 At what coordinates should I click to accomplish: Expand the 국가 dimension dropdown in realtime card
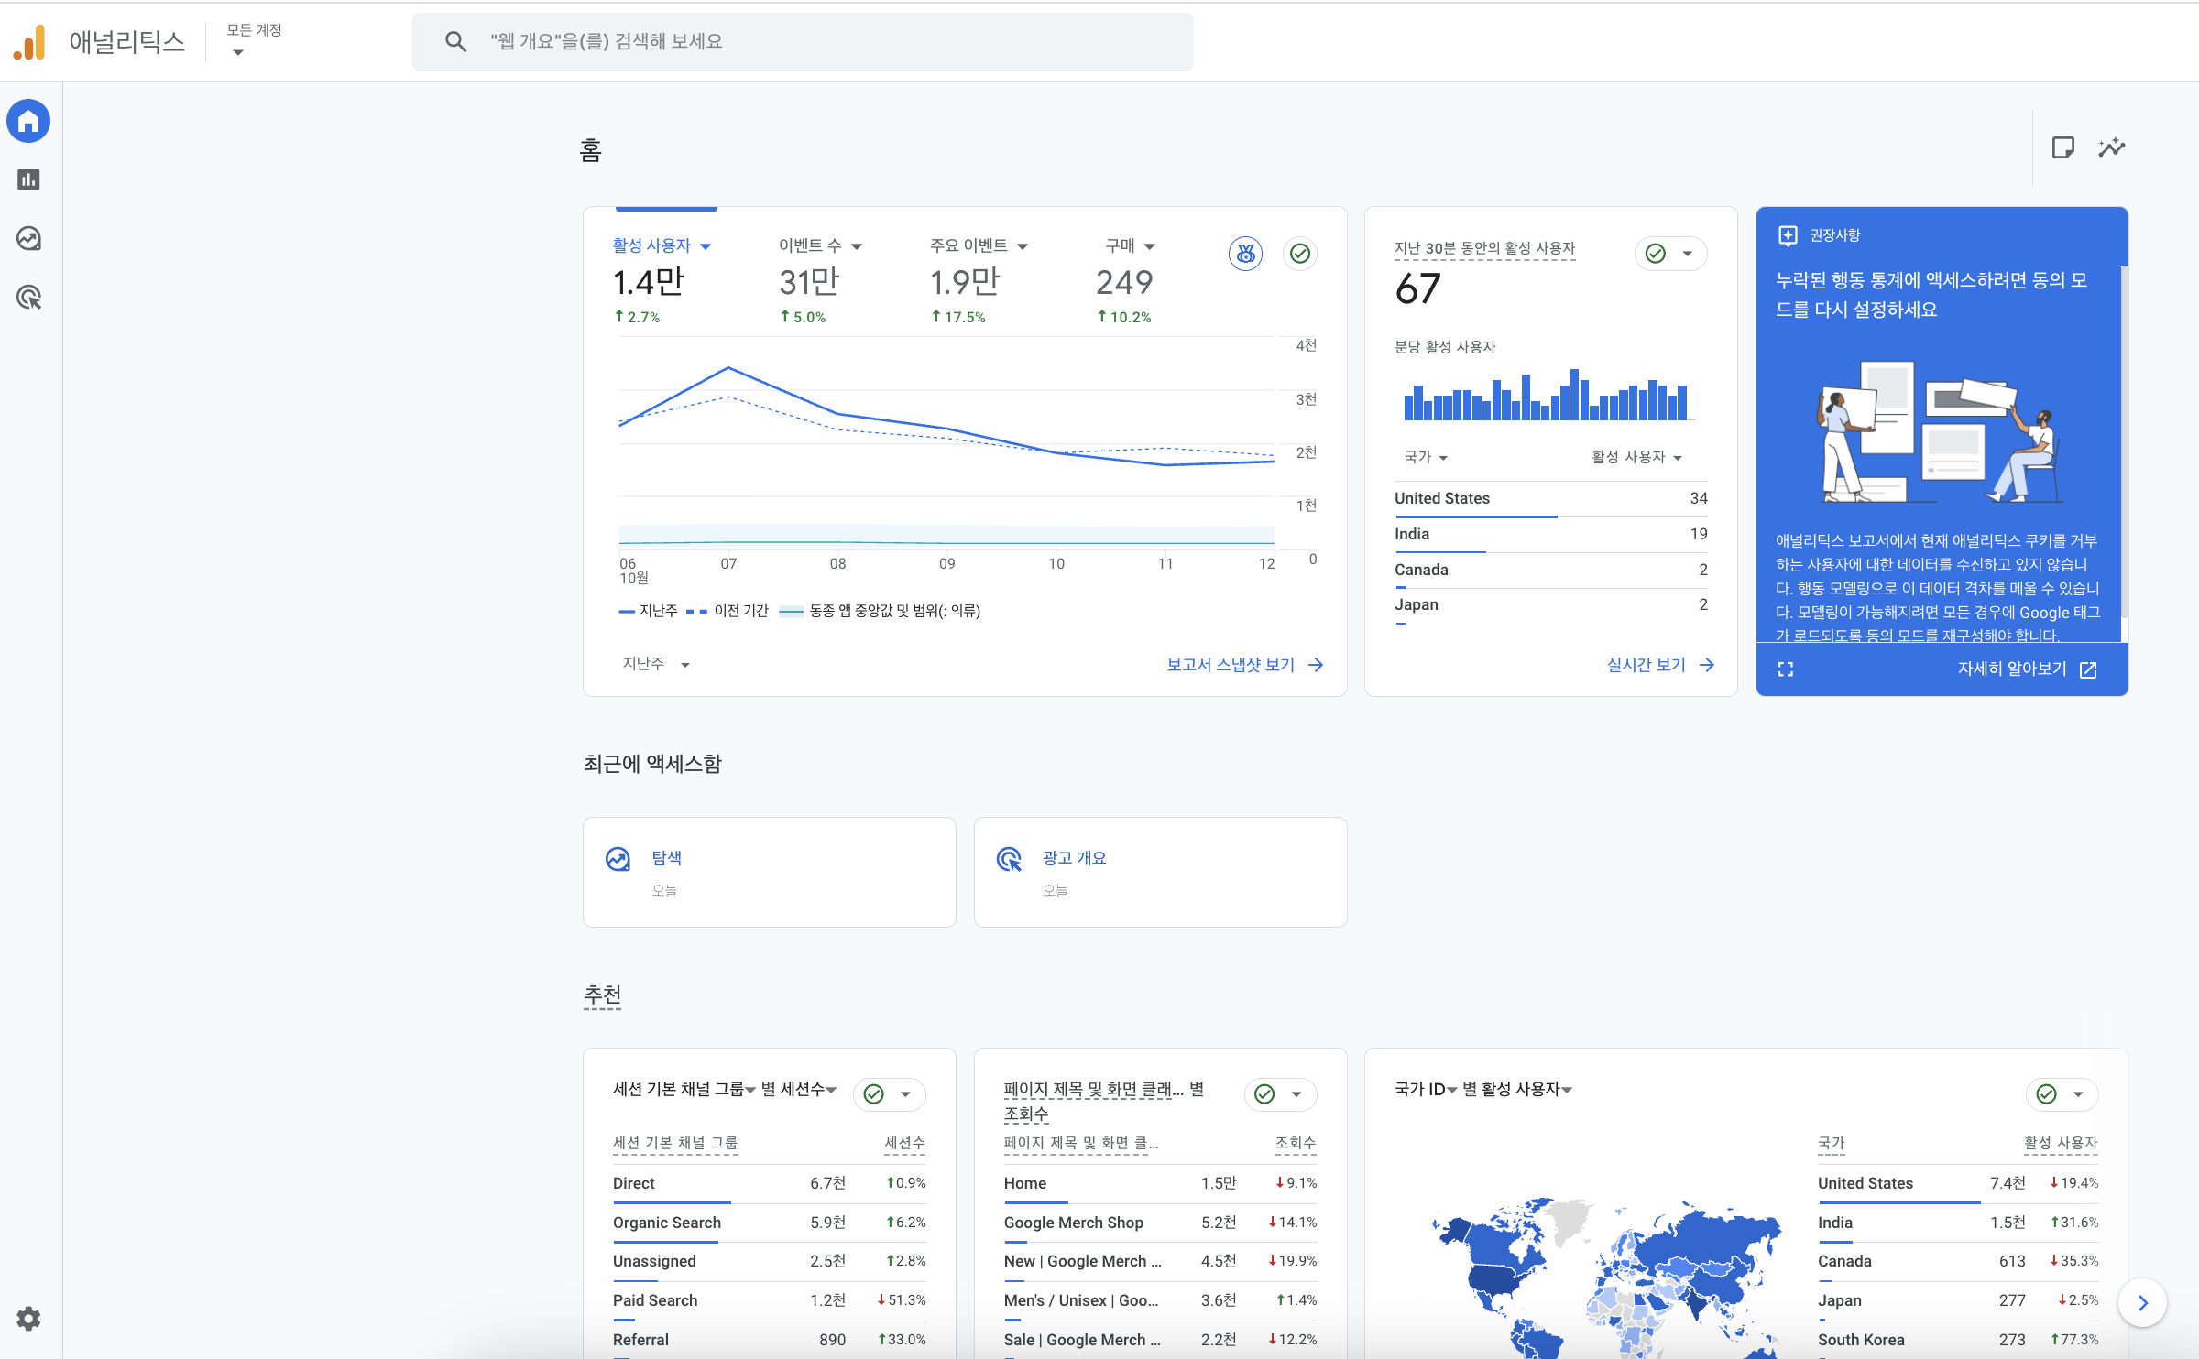(x=1426, y=457)
